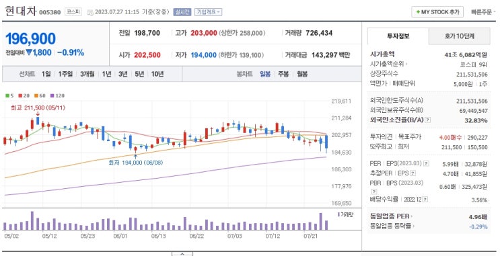Click the 고가 value 203,000
Viewport: 500px width, 256px height.
(204, 33)
